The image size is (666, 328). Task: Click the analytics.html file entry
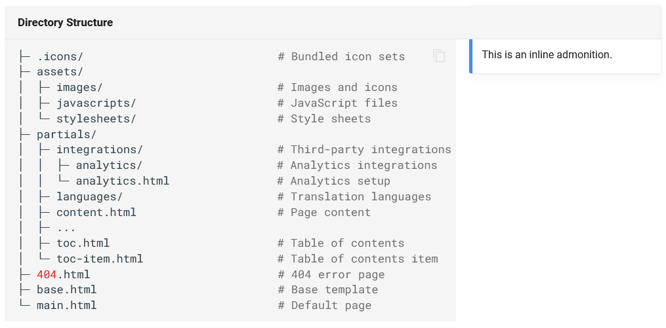[122, 181]
